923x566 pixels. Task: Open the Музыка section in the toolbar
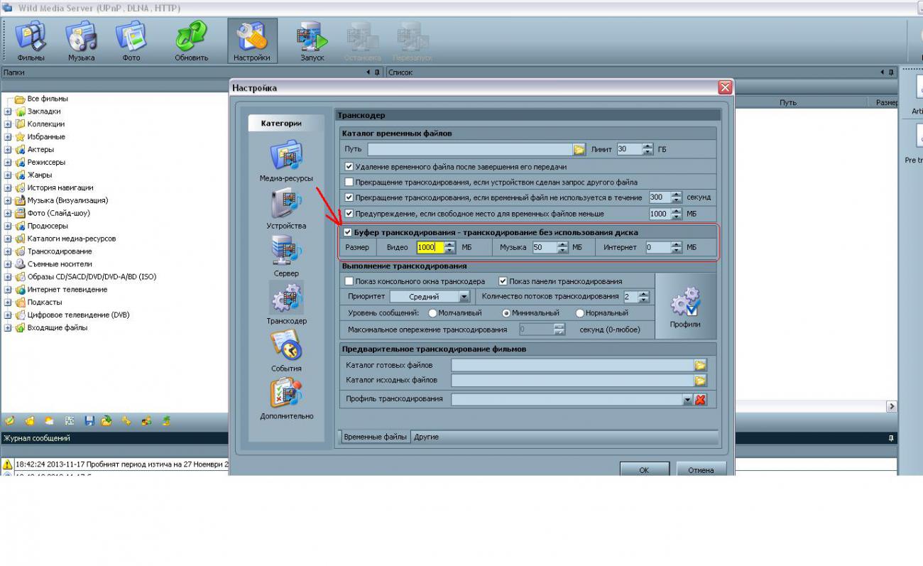81,41
